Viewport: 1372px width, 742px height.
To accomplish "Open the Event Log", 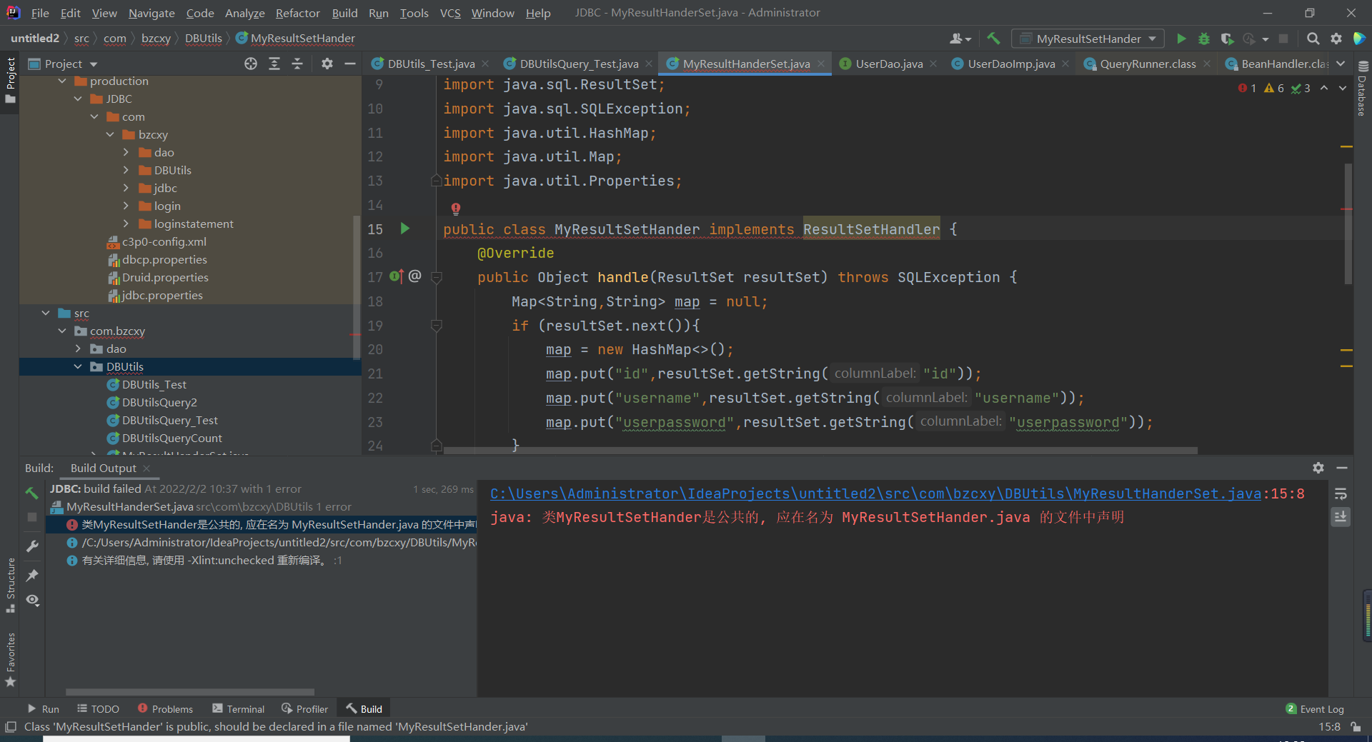I will point(1315,708).
